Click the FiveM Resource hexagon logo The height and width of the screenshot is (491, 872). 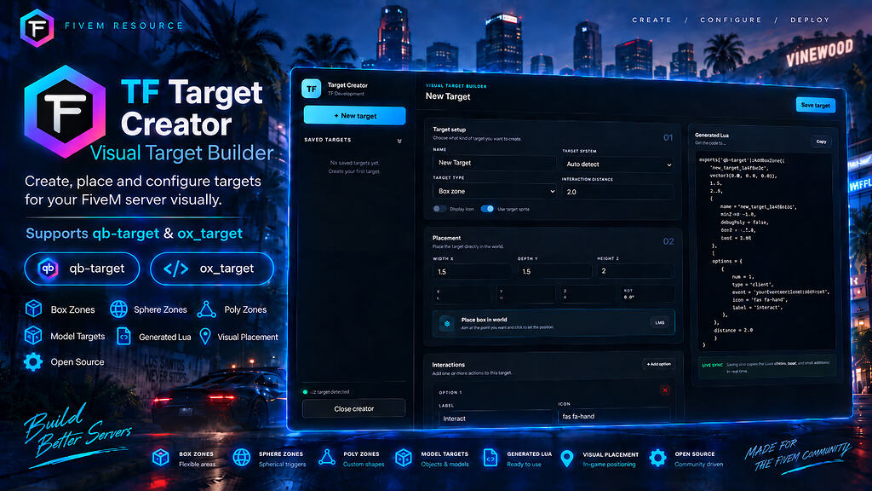pyautogui.click(x=37, y=27)
